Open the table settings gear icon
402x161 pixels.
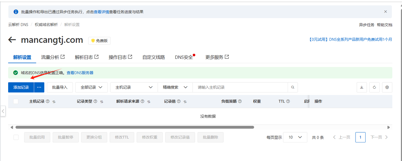coord(387,87)
